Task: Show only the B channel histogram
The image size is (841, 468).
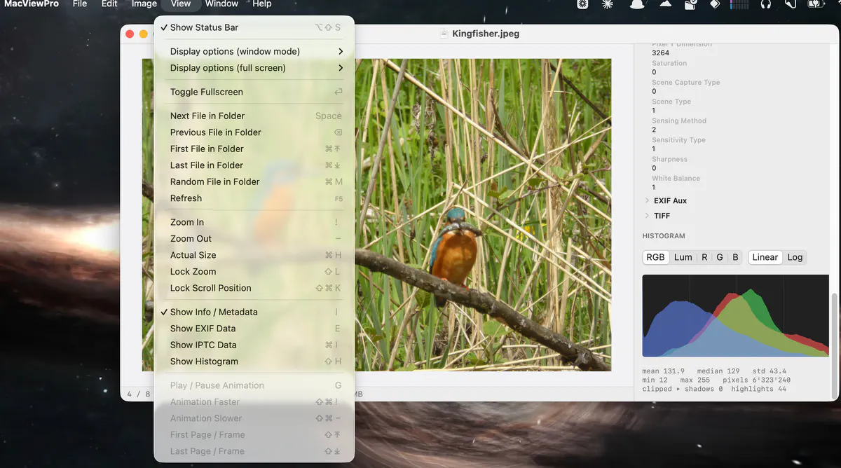Action: coord(735,257)
